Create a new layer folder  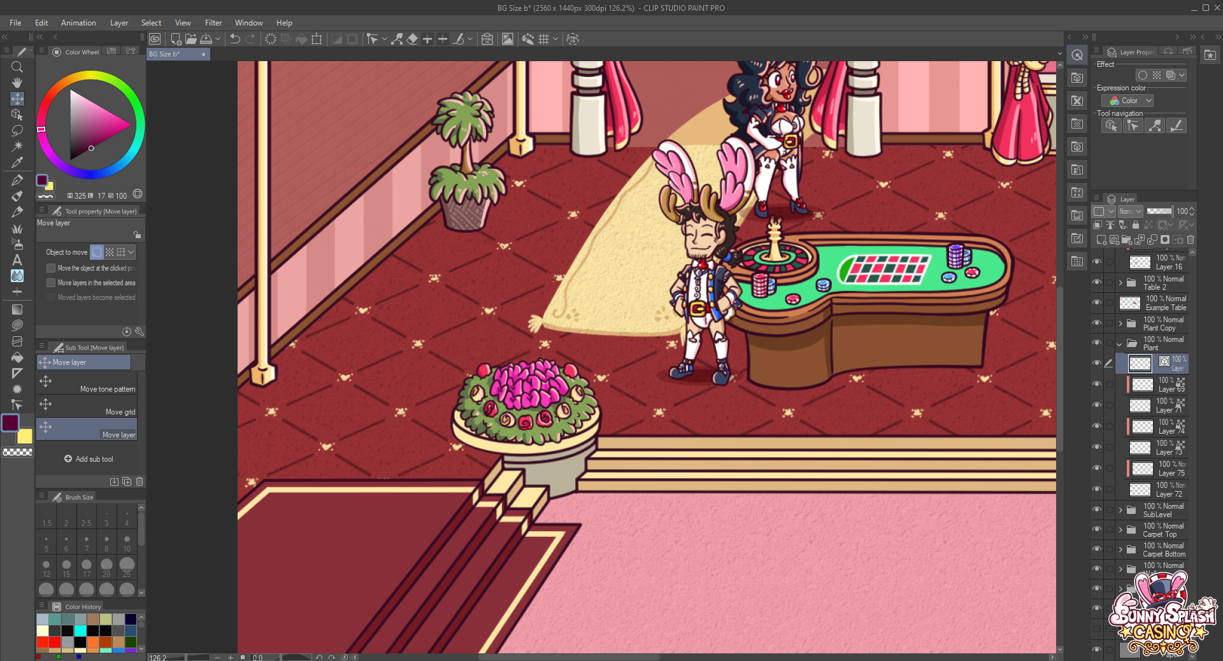click(x=1127, y=240)
